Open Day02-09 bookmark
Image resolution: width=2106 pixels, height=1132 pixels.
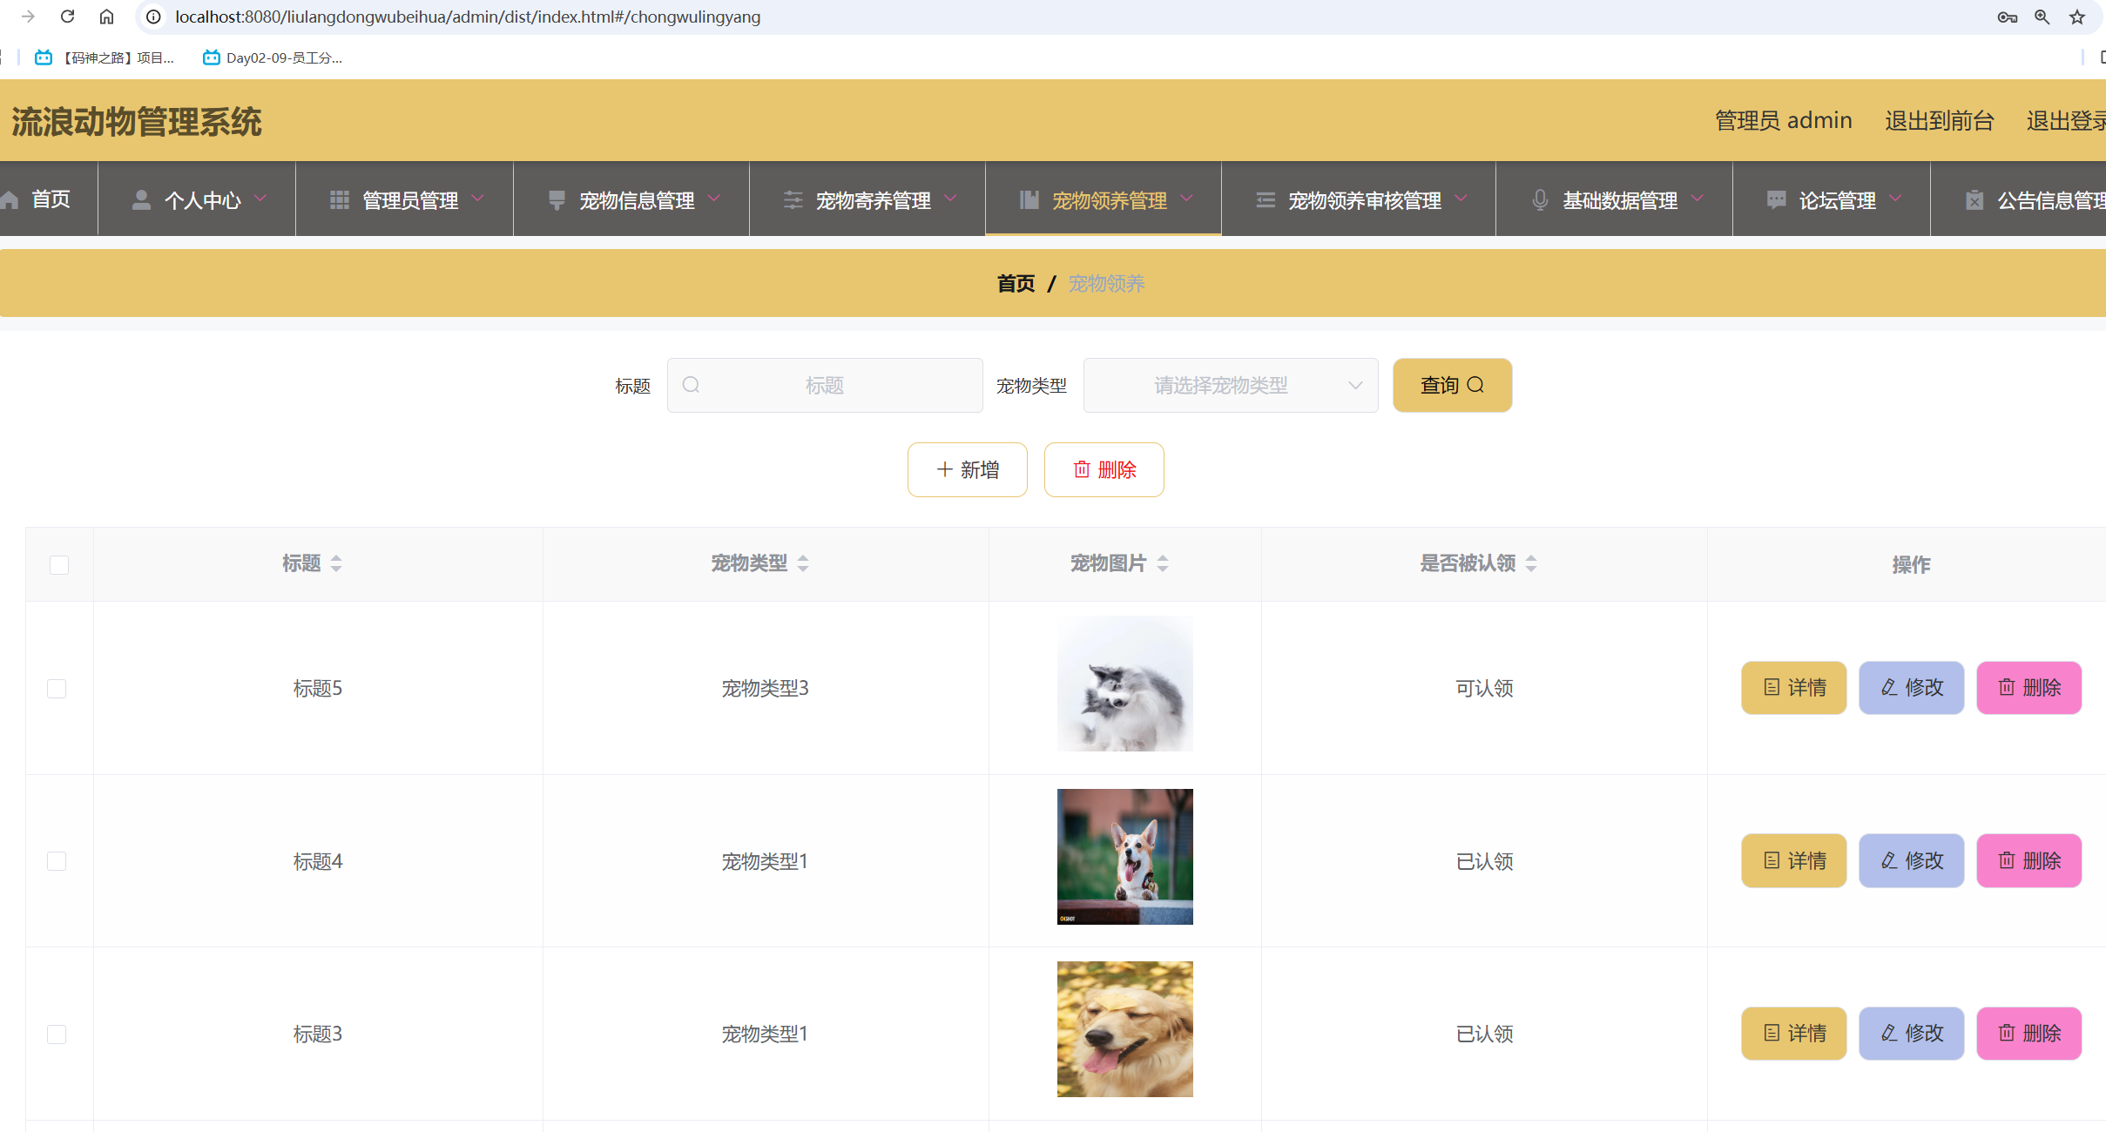click(272, 57)
